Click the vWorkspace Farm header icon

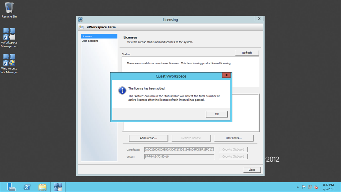[82, 27]
